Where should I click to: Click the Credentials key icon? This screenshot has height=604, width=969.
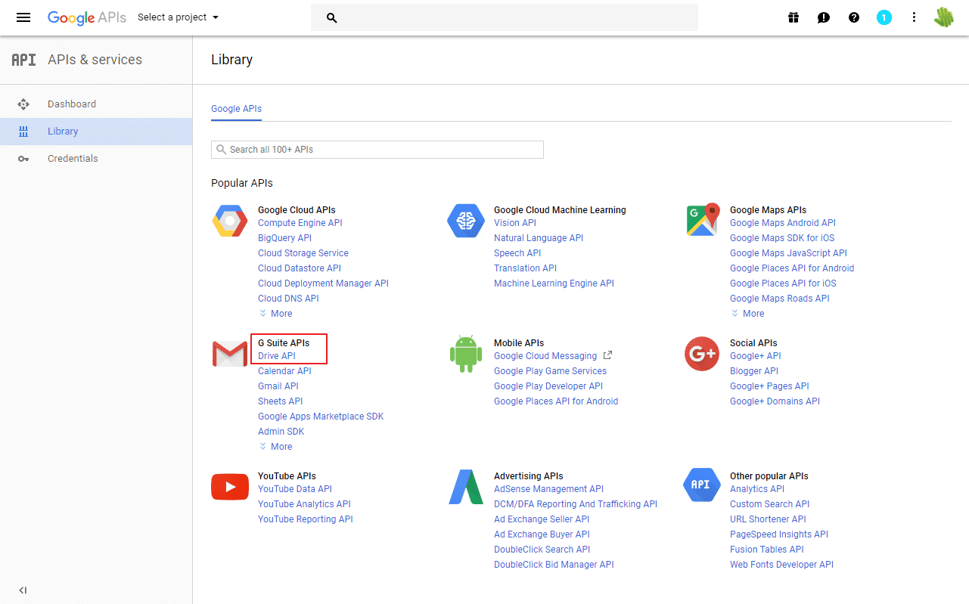pyautogui.click(x=23, y=159)
